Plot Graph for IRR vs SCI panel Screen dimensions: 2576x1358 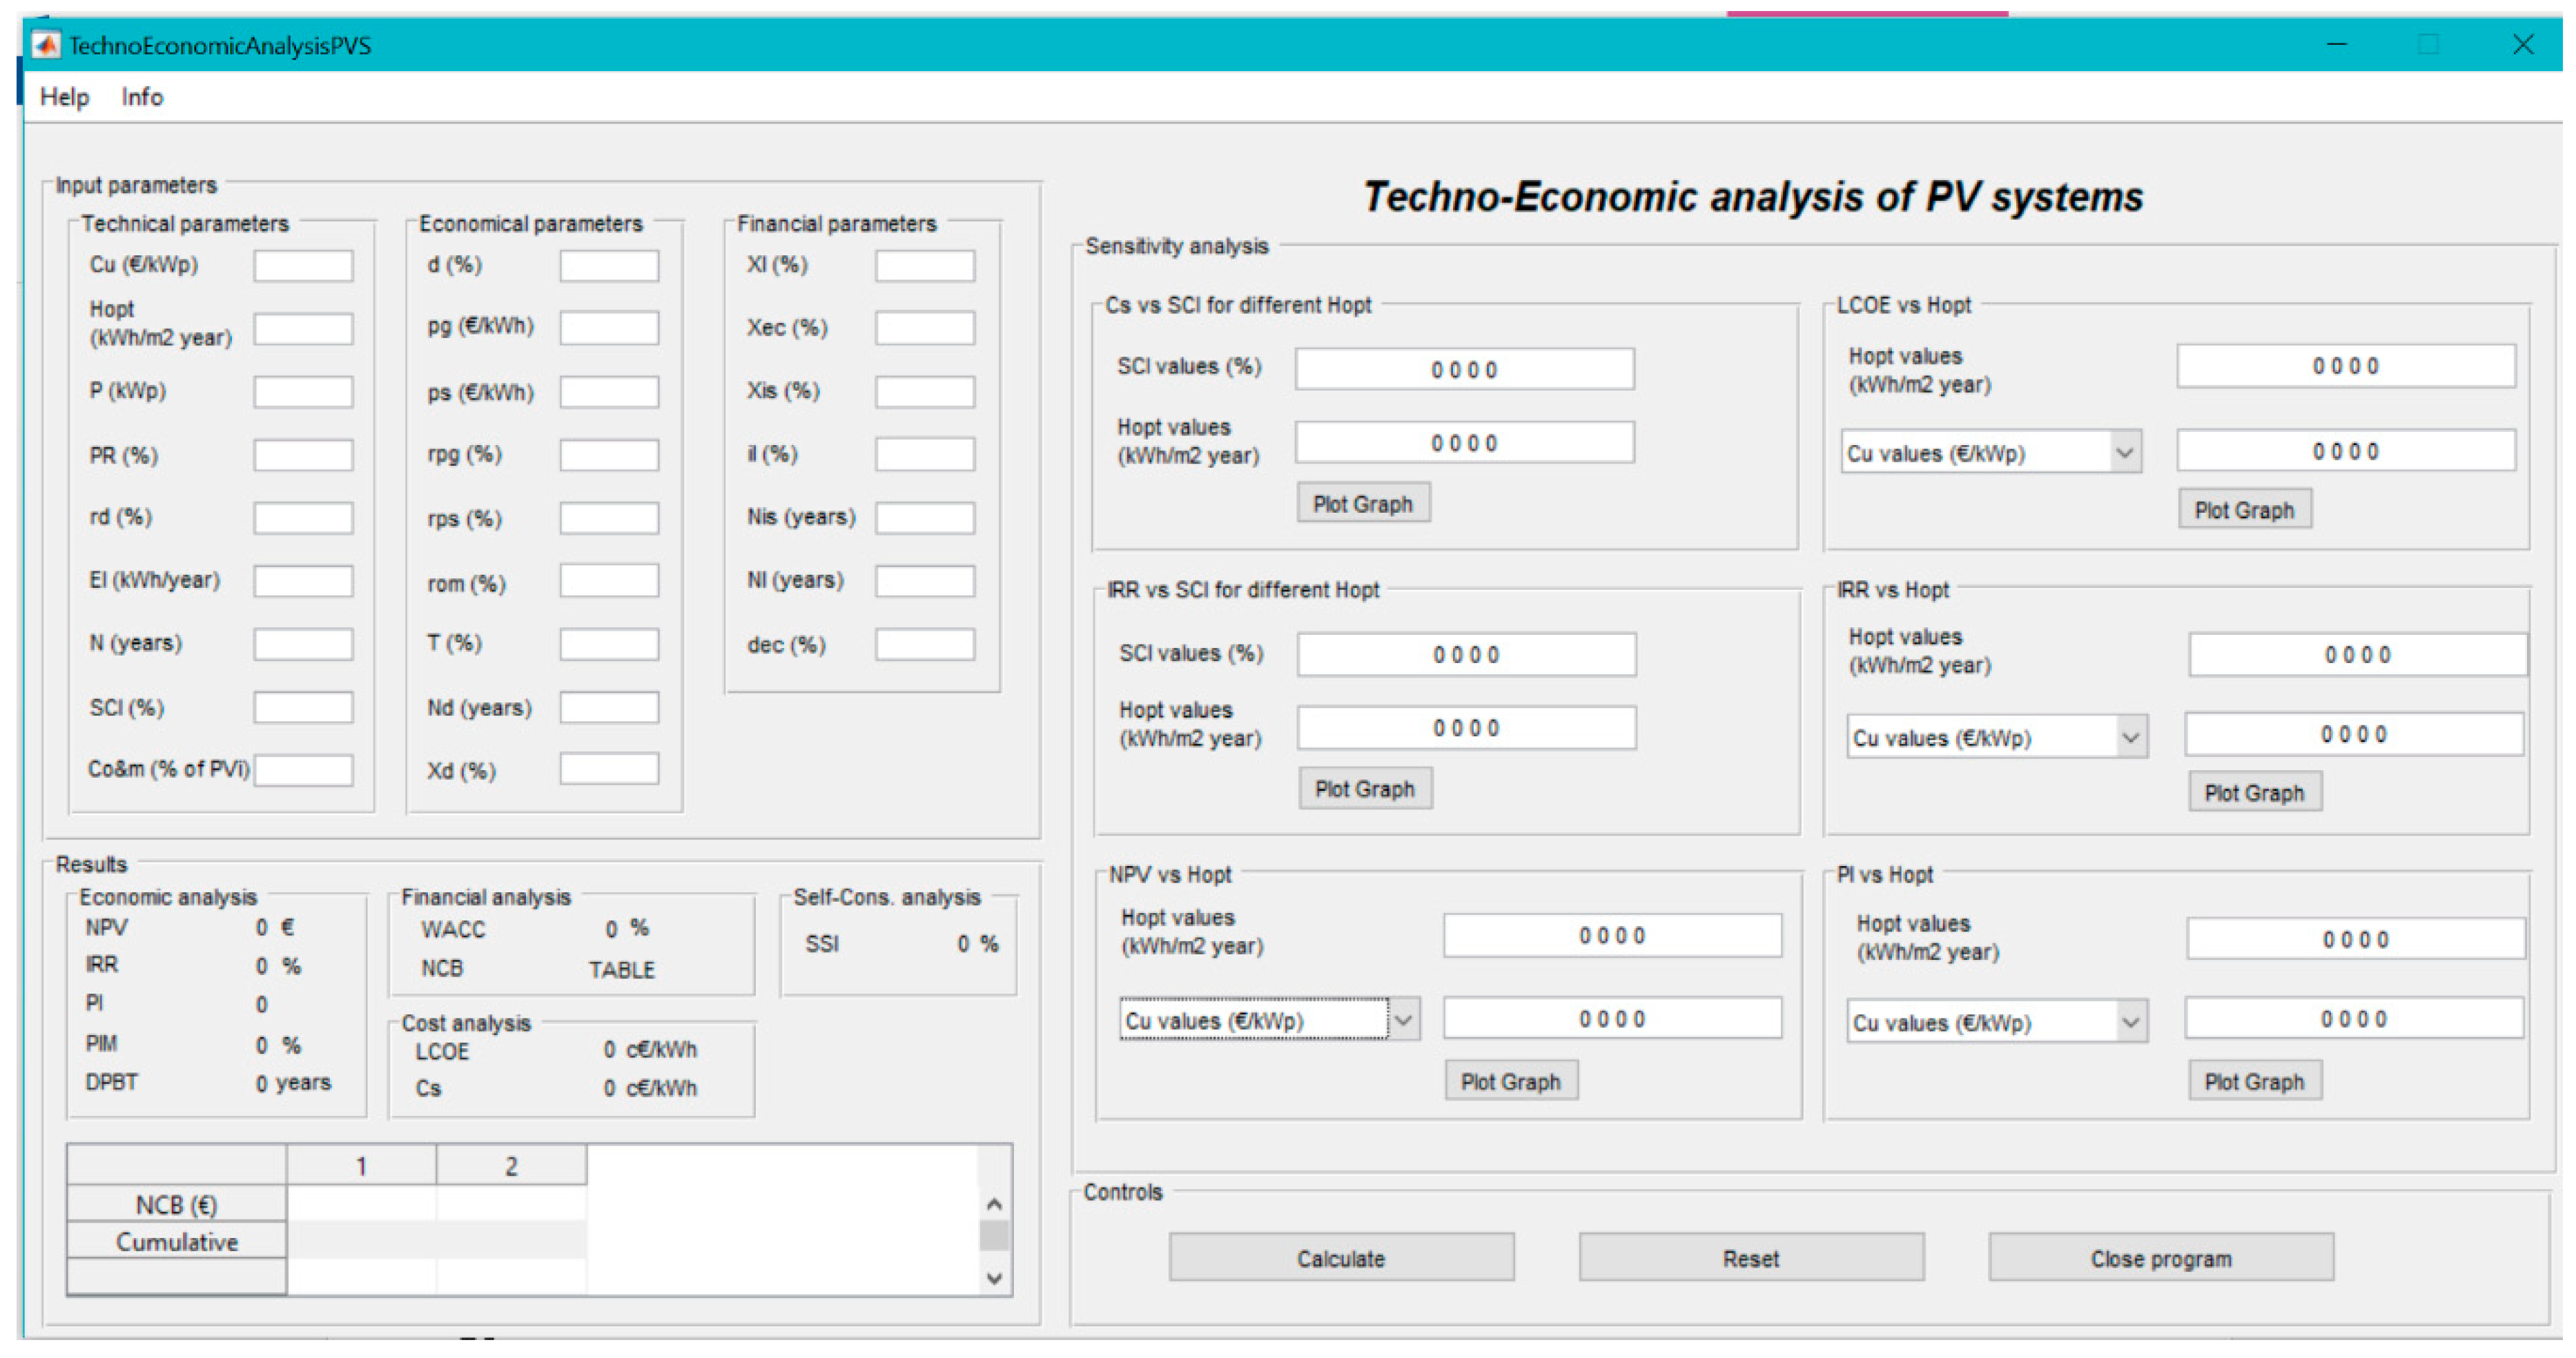pyautogui.click(x=1365, y=789)
